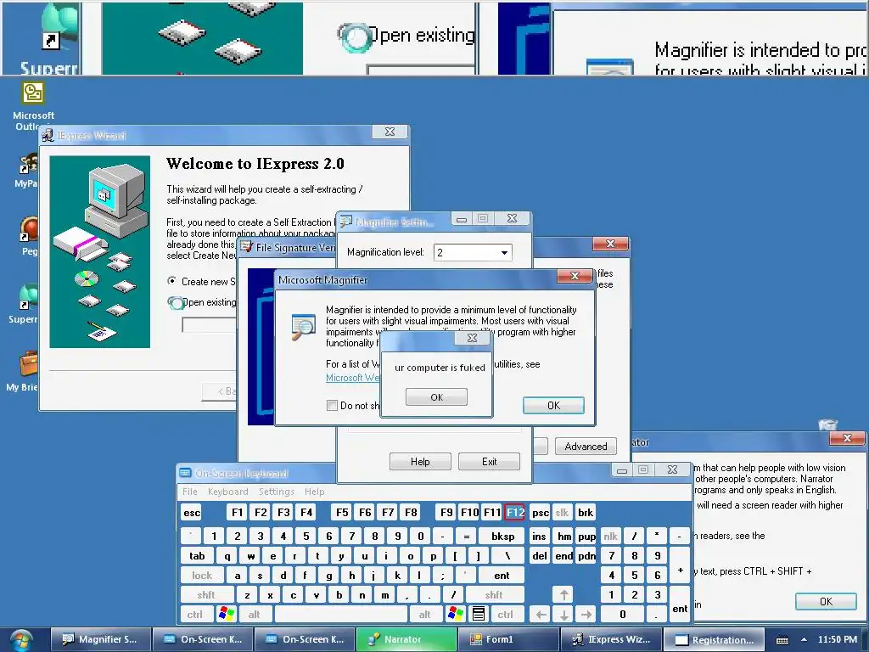Viewport: 869px width, 652px height.
Task: Click the left arrow key
Action: [541, 615]
